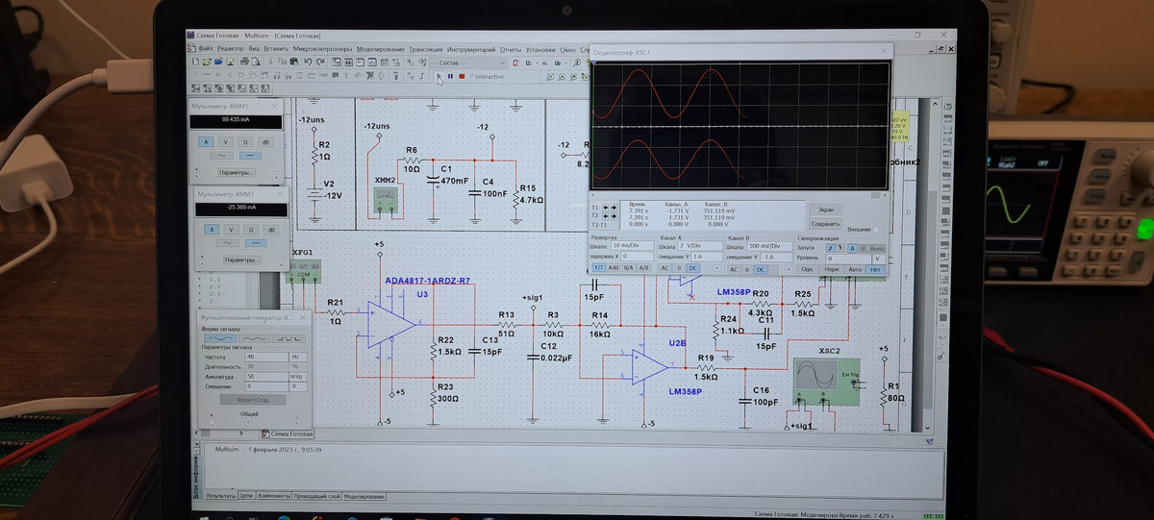Select falling edge trigger in oscilloscope

[x=840, y=248]
